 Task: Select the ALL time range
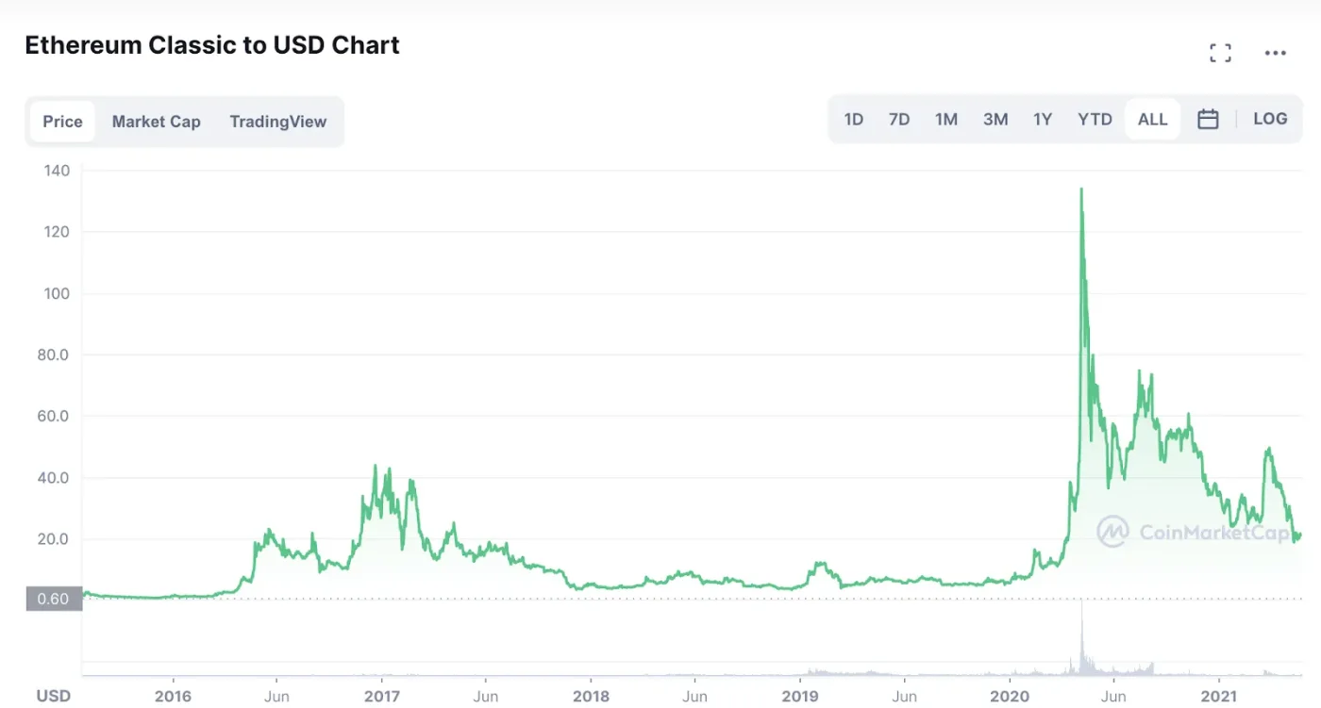click(1152, 119)
